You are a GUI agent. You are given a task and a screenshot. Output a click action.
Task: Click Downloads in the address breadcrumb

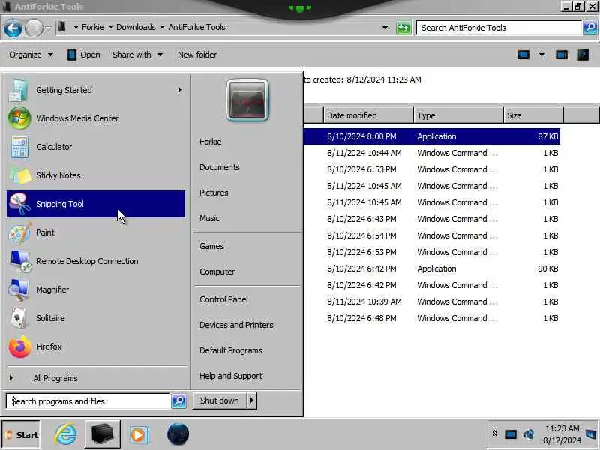(136, 27)
